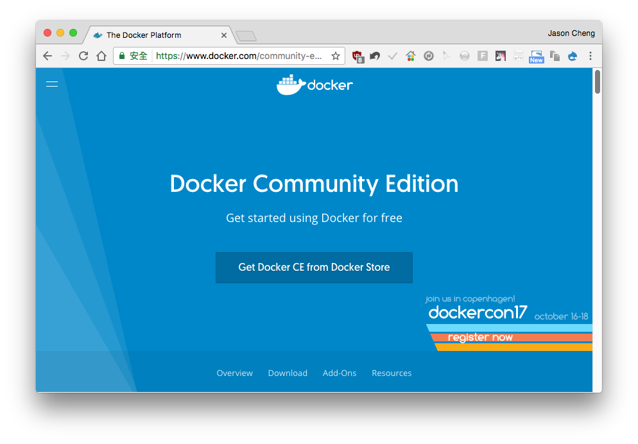Click Get Docker CE from Docker Store
Image resolution: width=638 pixels, height=444 pixels.
[x=314, y=267]
